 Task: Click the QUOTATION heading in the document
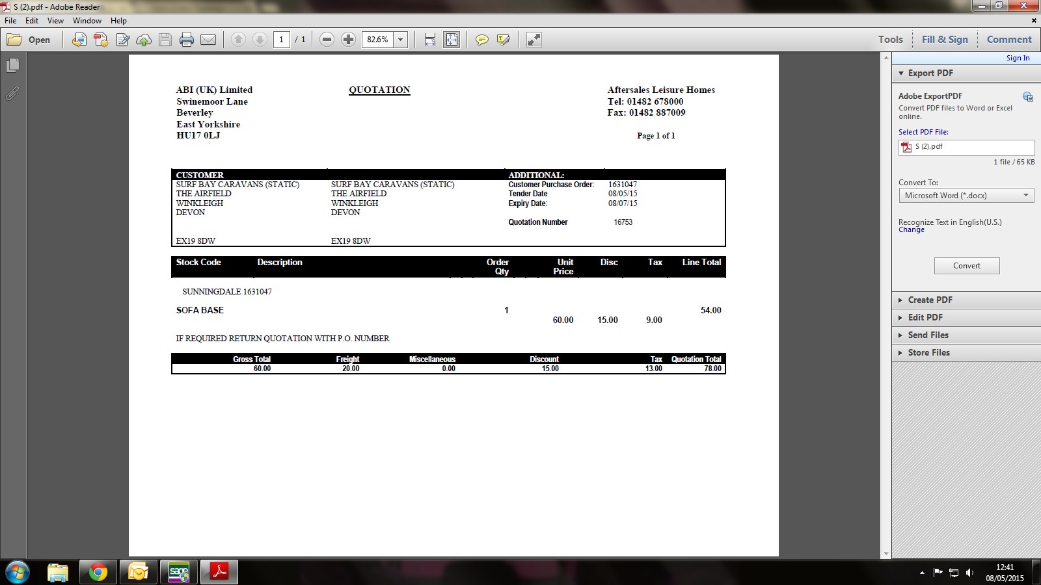click(379, 90)
